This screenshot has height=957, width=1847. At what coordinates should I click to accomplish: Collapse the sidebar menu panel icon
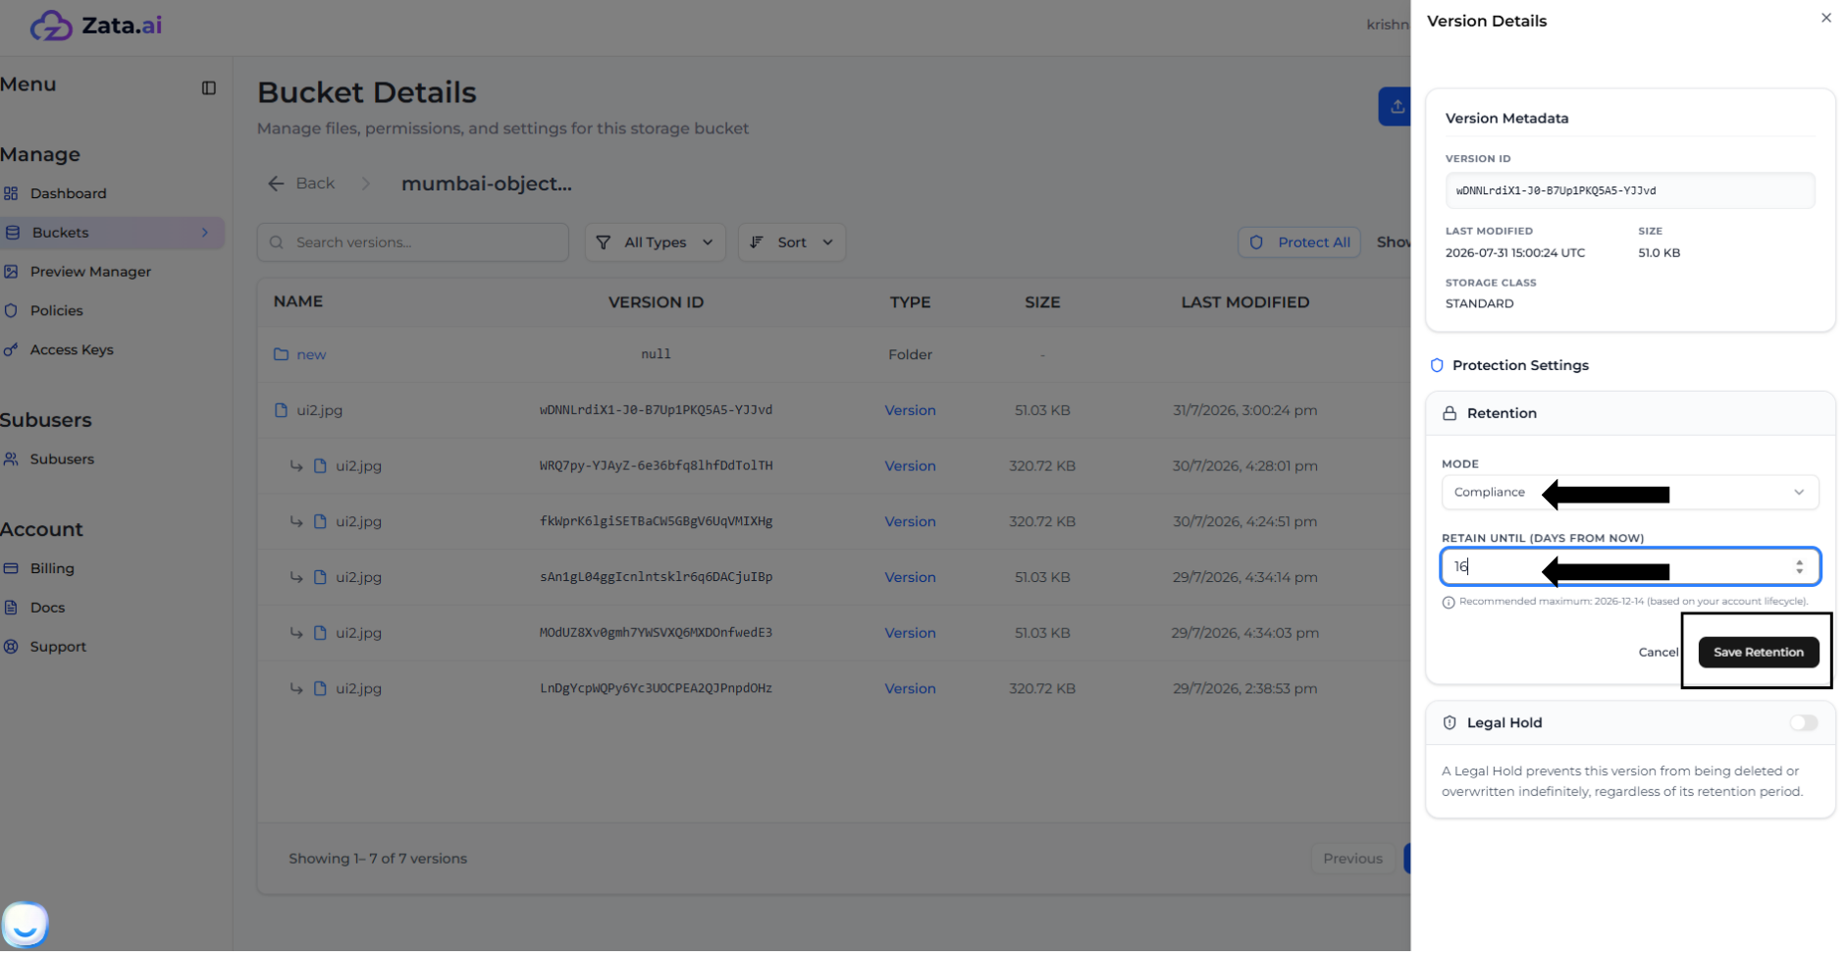(x=209, y=88)
